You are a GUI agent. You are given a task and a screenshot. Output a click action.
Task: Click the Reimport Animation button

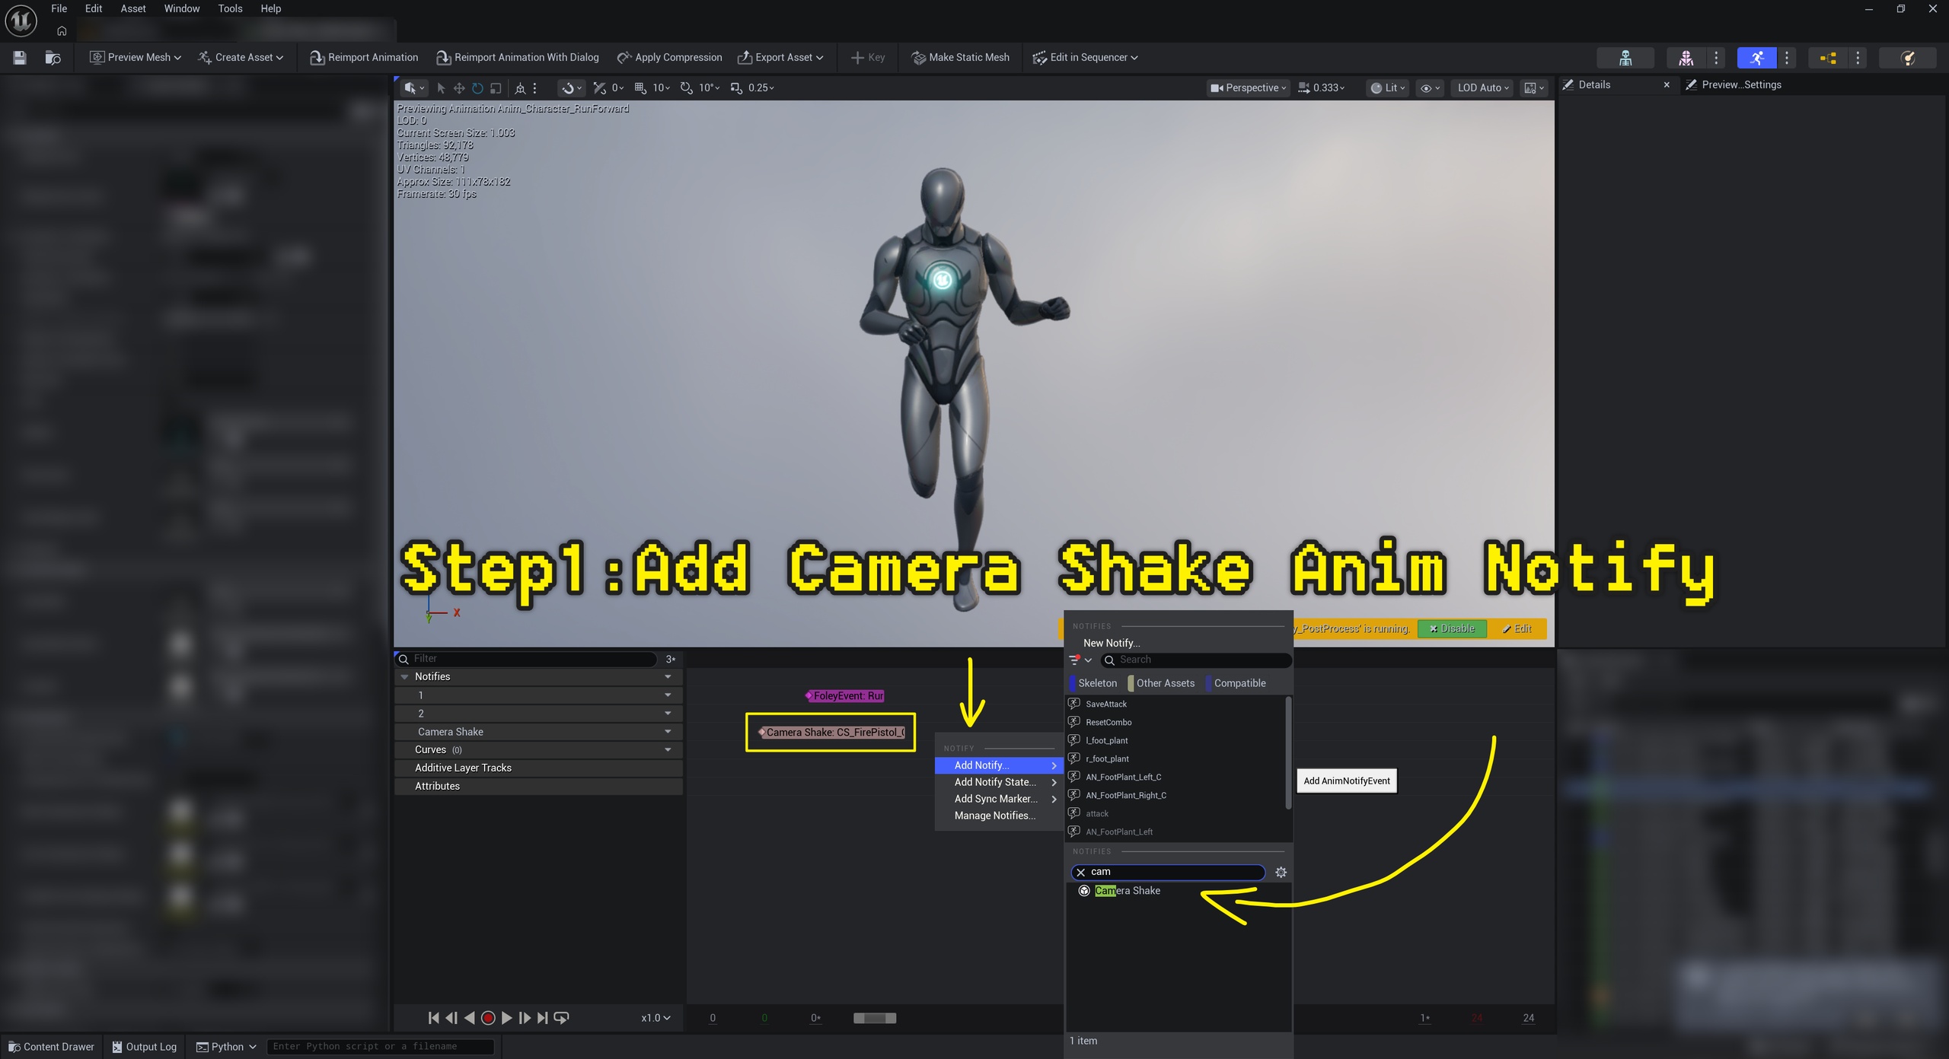[364, 58]
